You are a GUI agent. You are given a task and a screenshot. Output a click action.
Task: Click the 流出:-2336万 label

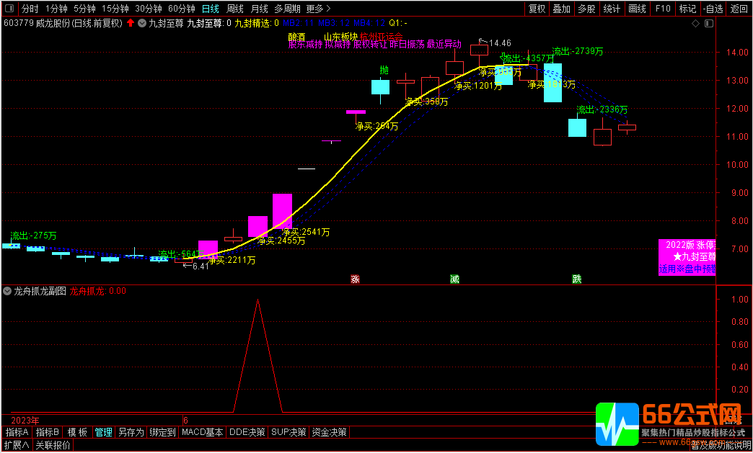click(x=602, y=109)
